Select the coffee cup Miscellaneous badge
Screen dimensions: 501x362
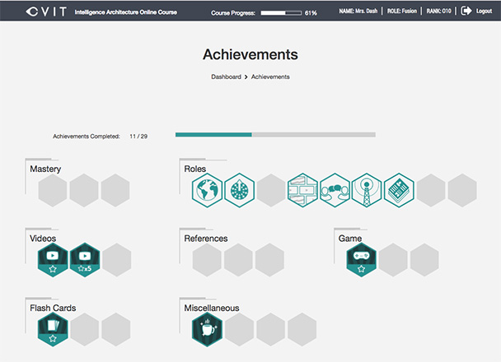[207, 330]
